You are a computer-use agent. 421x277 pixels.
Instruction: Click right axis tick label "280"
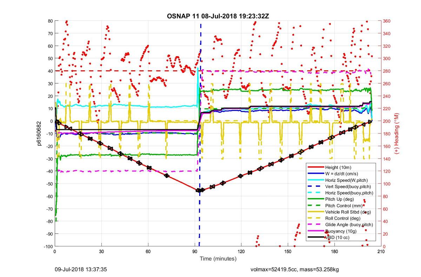387,71
